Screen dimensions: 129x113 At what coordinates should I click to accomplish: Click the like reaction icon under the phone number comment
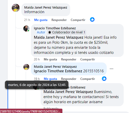104,79
